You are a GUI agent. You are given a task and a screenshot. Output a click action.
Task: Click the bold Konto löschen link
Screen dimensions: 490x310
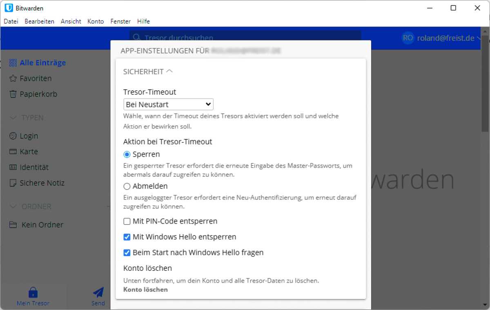click(x=145, y=290)
